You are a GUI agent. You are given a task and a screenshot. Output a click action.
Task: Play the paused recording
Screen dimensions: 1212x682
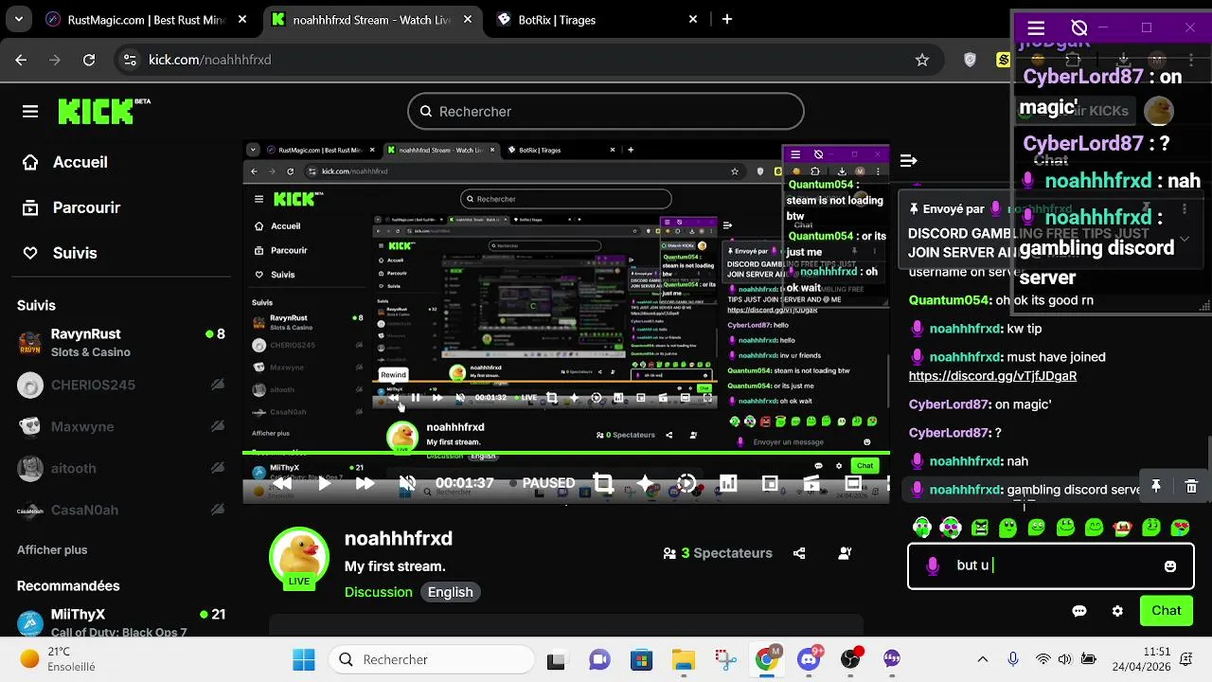pyautogui.click(x=324, y=483)
